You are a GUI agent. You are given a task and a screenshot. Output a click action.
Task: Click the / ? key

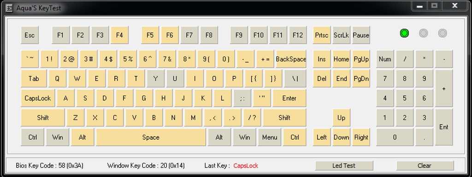click(252, 118)
